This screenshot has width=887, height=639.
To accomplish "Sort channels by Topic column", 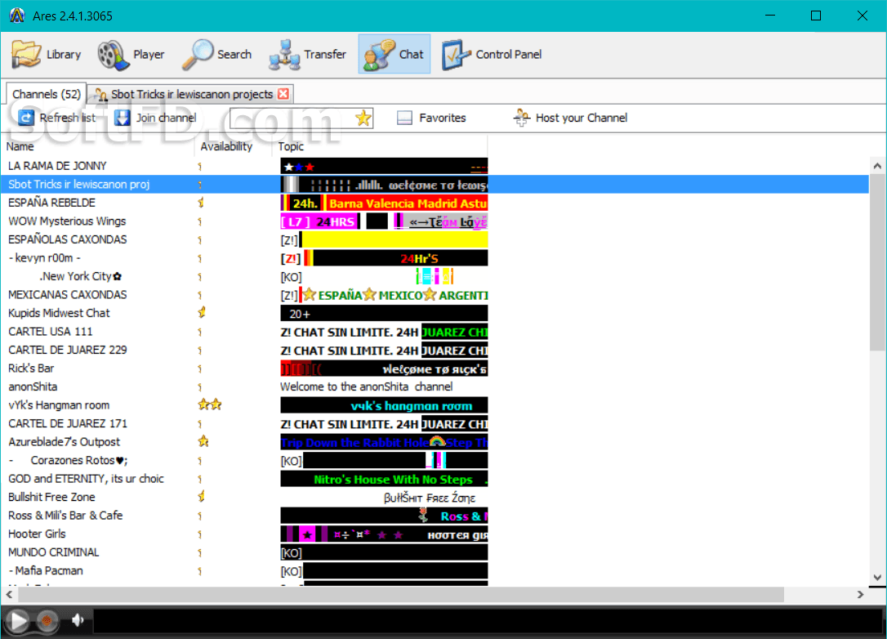I will (x=291, y=146).
